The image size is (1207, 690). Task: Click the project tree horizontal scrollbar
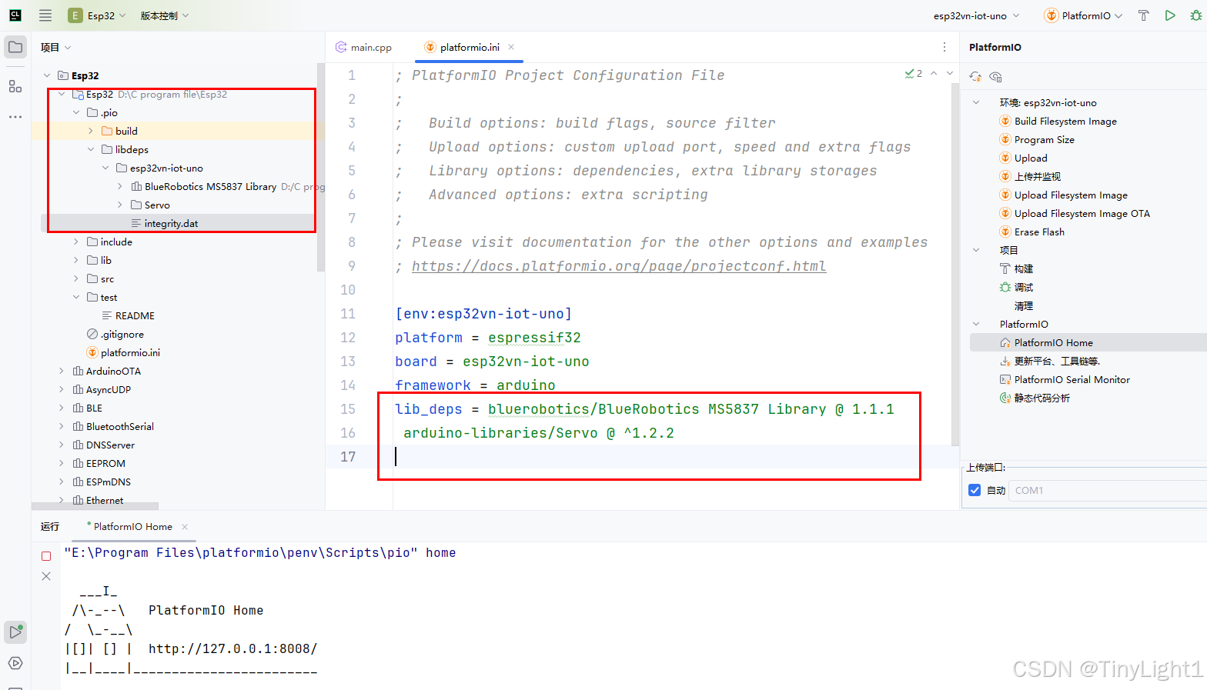(95, 506)
